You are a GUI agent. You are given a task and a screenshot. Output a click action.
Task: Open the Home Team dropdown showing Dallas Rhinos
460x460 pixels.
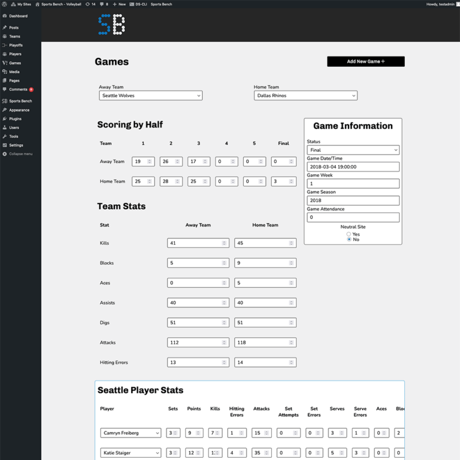coord(305,95)
